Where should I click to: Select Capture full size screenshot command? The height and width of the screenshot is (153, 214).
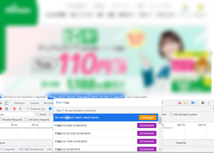point(73,133)
